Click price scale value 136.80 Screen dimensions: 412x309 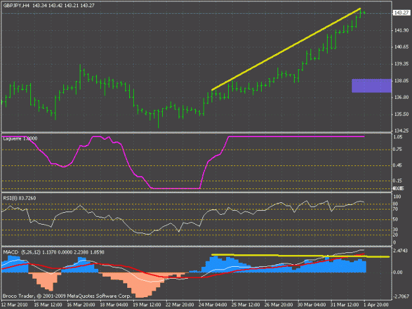pos(401,98)
